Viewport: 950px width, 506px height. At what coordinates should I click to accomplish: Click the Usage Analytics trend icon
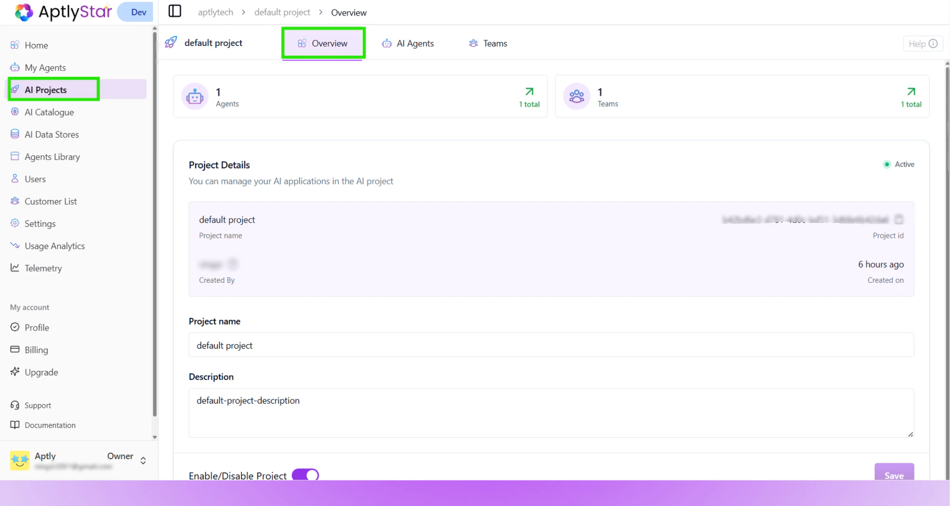pyautogui.click(x=15, y=245)
